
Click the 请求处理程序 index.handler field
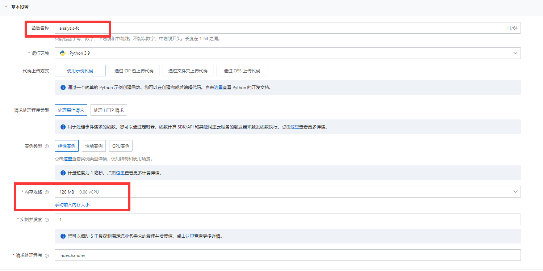pyautogui.click(x=288, y=255)
